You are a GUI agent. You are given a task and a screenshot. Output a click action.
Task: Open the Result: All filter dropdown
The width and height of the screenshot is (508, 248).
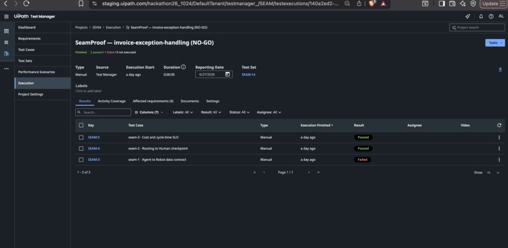click(211, 112)
